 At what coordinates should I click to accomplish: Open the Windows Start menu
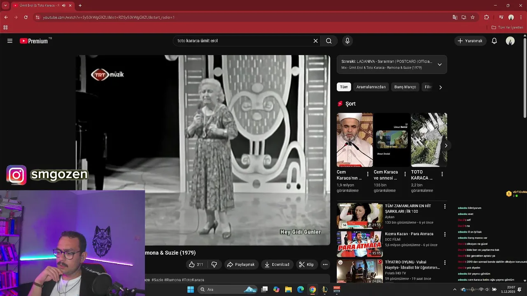[x=191, y=289]
